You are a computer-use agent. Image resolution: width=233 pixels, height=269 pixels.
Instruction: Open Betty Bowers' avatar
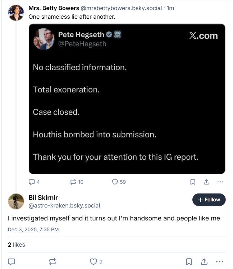(16, 13)
